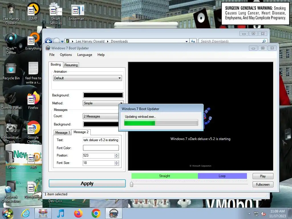Image resolution: width=292 pixels, height=219 pixels.
Task: Open Internet Explorer from the taskbar
Action: 25,213
